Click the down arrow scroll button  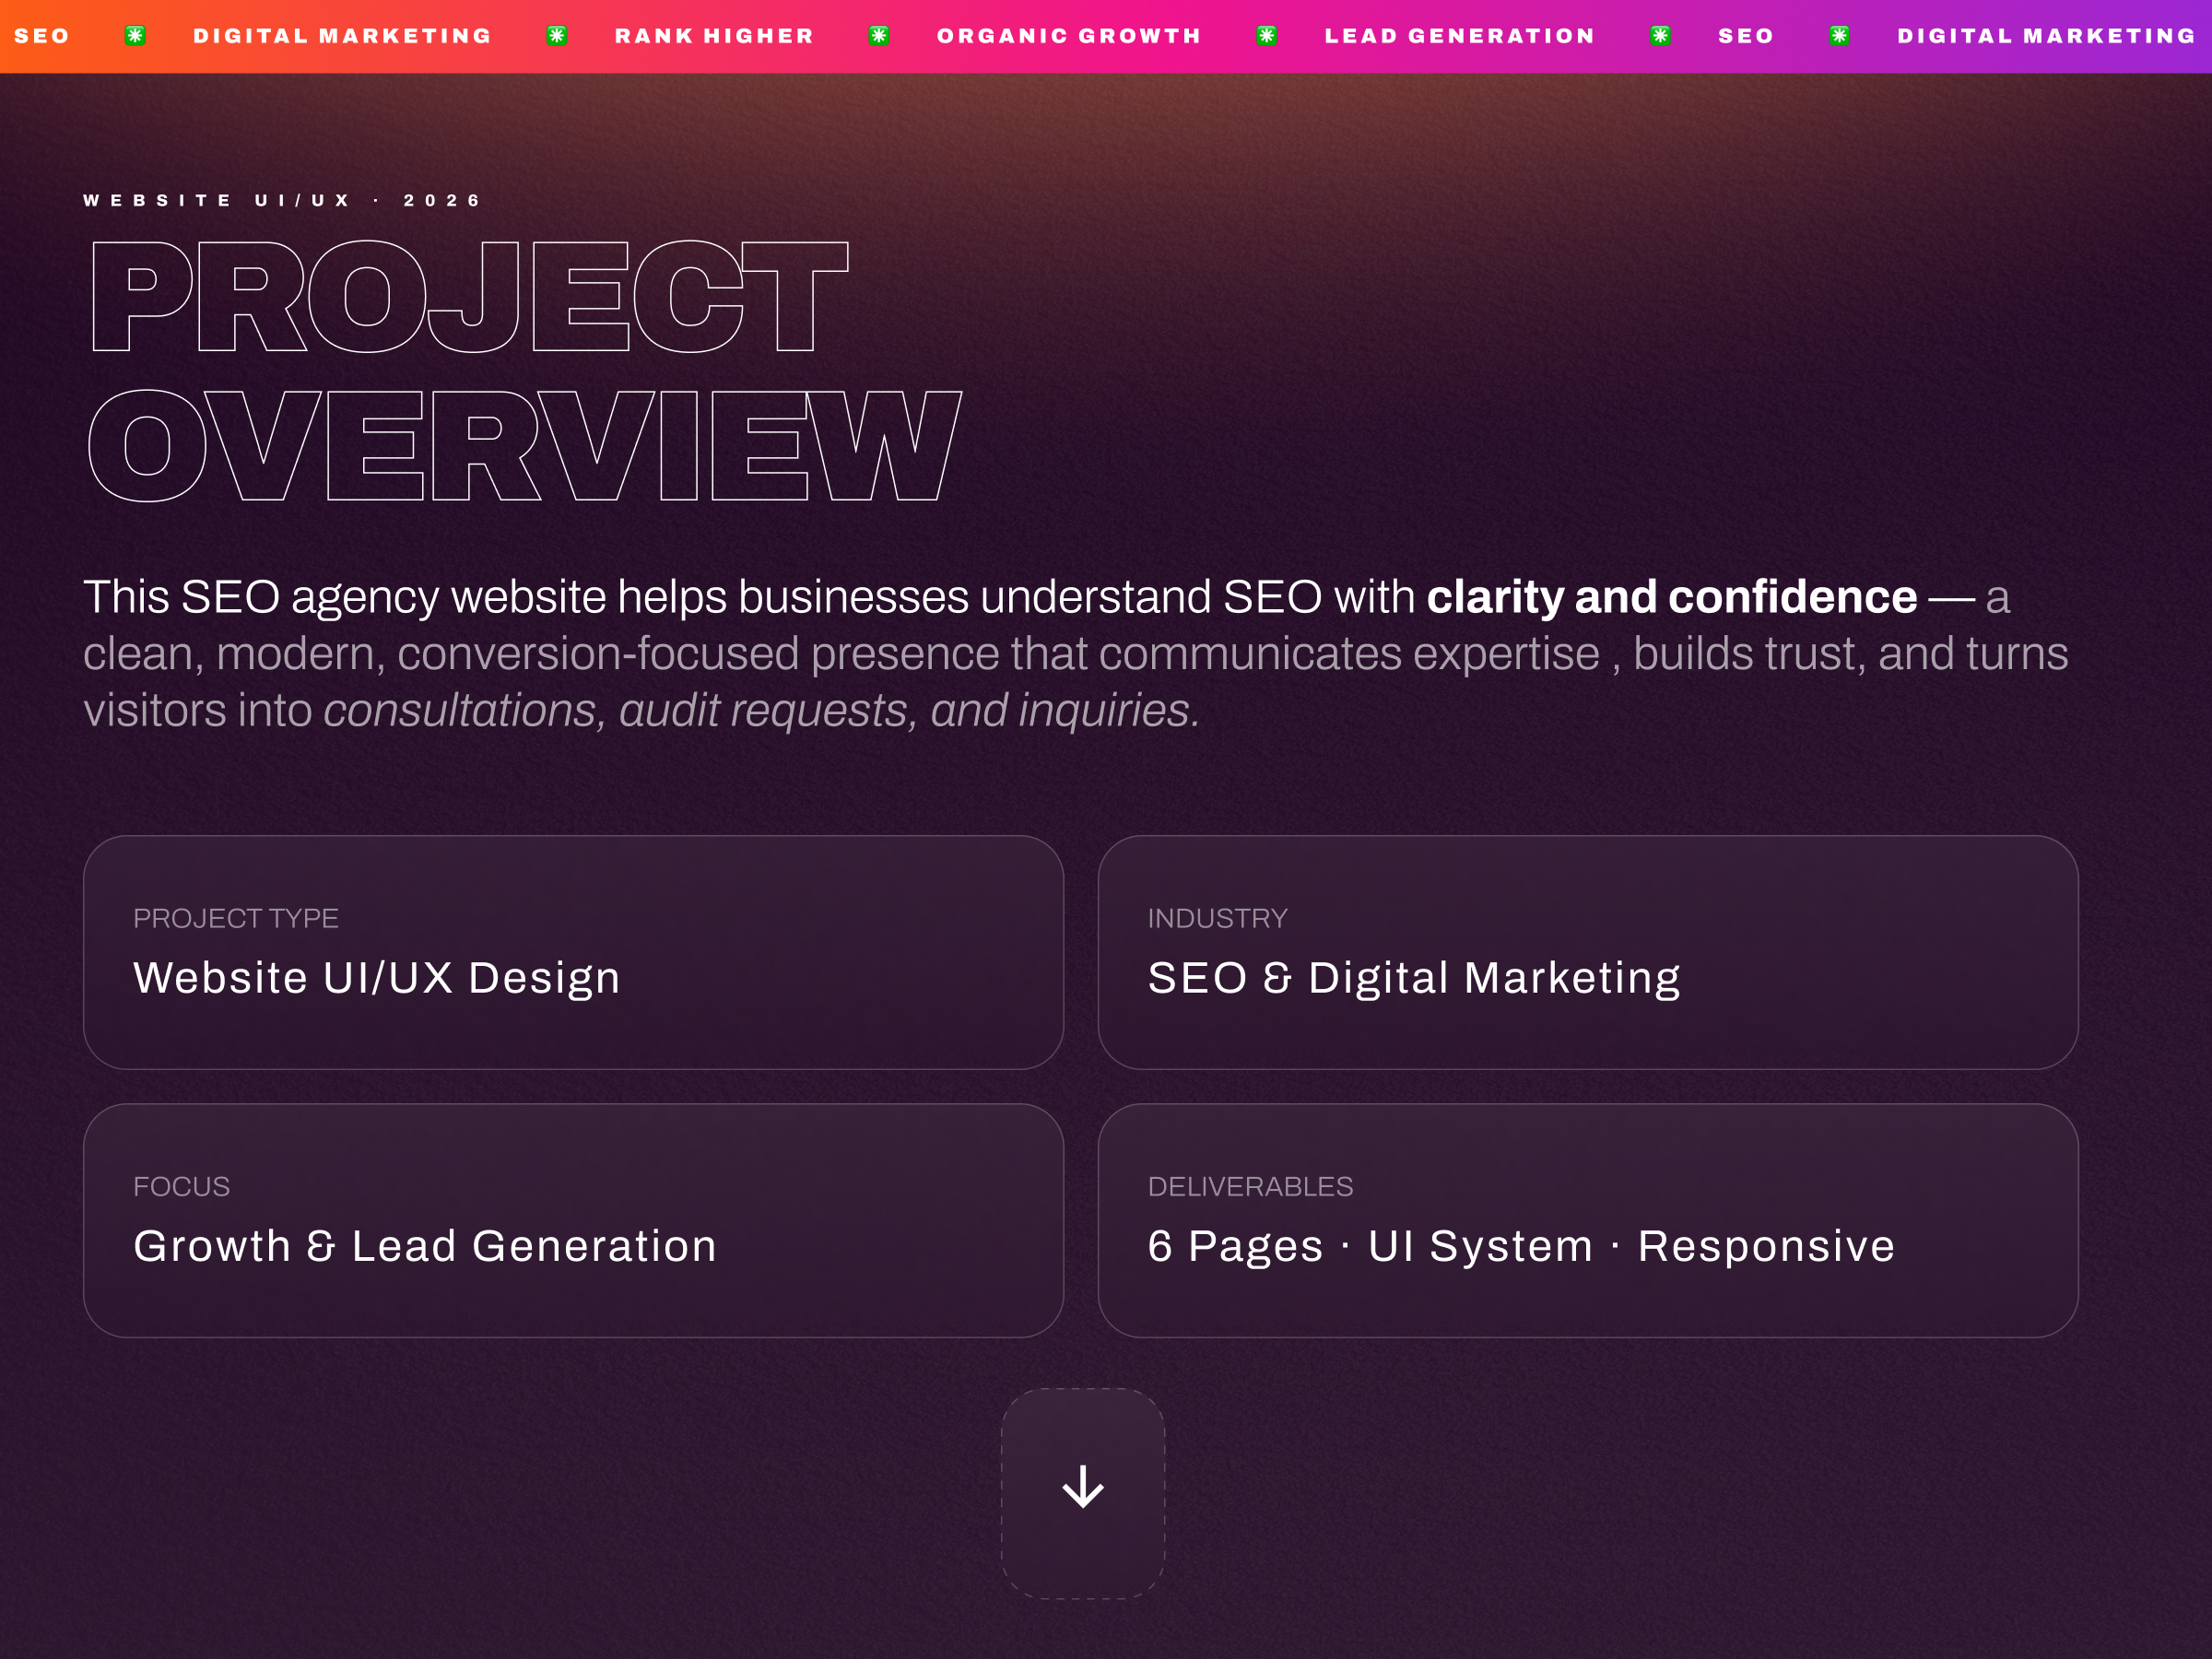point(1083,1493)
